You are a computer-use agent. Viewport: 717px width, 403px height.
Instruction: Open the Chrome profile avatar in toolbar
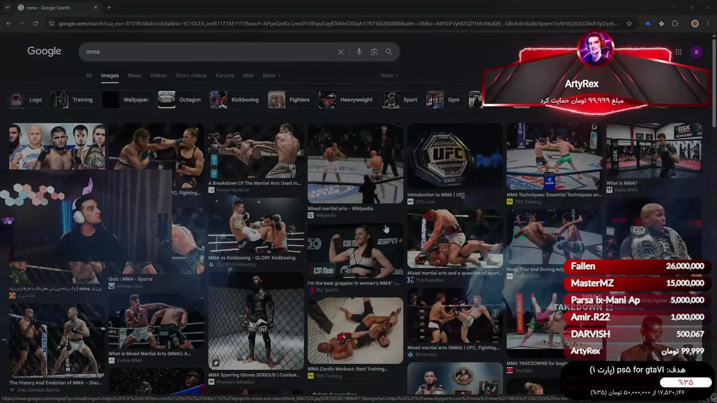[x=695, y=24]
